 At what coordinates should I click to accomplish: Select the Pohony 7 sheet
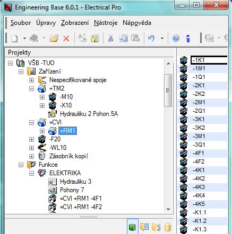(x=72, y=190)
